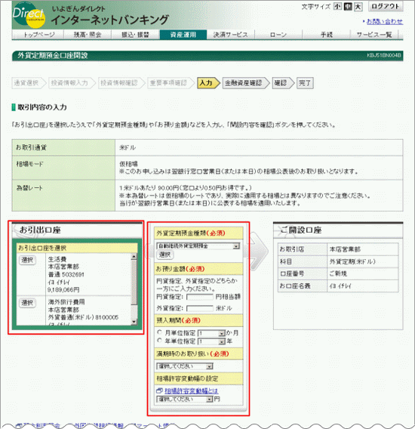Click the 確認 step indicator
This screenshot has width=415, height=429.
click(283, 83)
